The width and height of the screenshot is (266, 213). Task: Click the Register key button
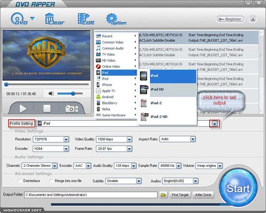230,19
